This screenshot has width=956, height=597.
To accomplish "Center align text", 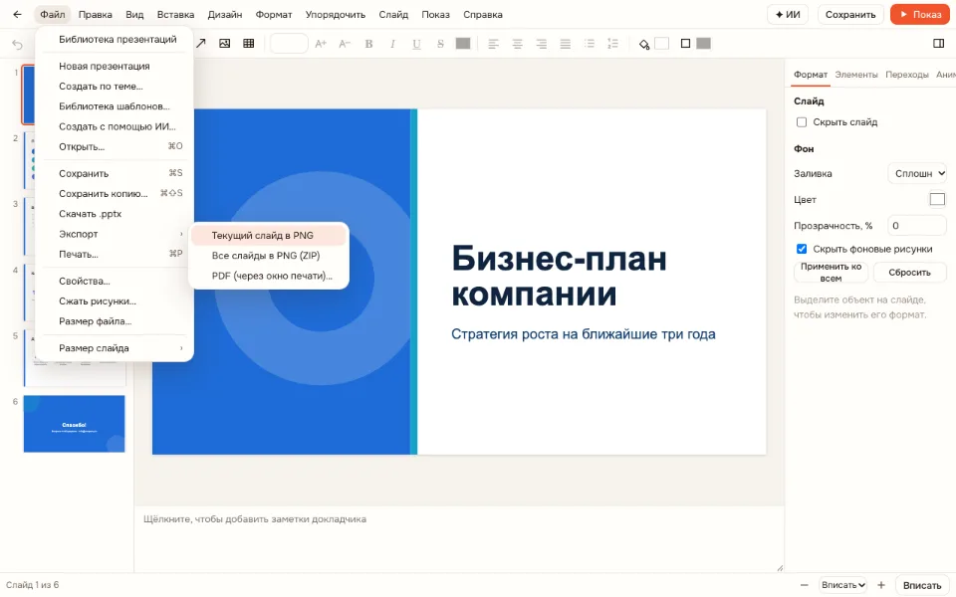I will pyautogui.click(x=517, y=43).
